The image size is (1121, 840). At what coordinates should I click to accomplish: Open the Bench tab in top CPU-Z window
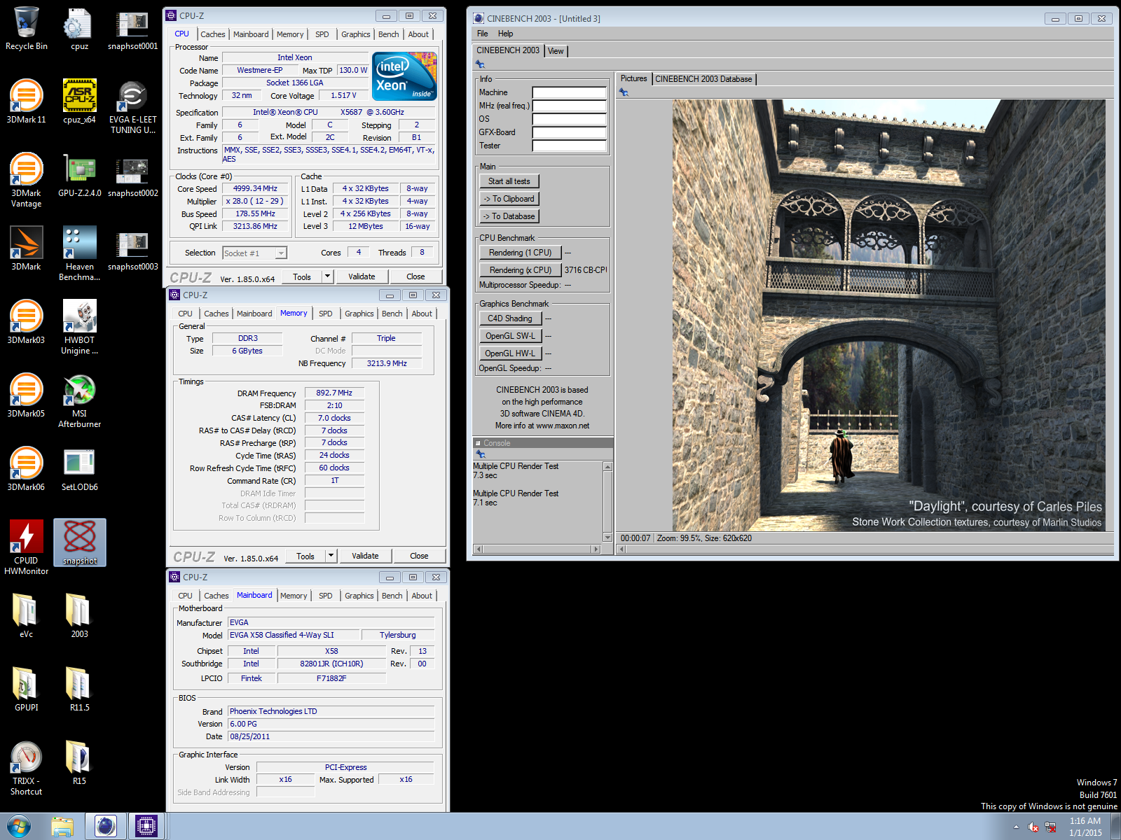[x=389, y=34]
